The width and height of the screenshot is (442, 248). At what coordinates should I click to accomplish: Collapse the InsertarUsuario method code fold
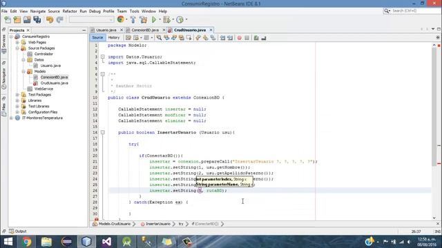pyautogui.click(x=103, y=132)
